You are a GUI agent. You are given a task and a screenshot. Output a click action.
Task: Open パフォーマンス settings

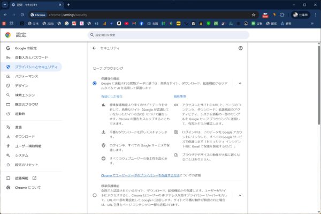(x=27, y=76)
